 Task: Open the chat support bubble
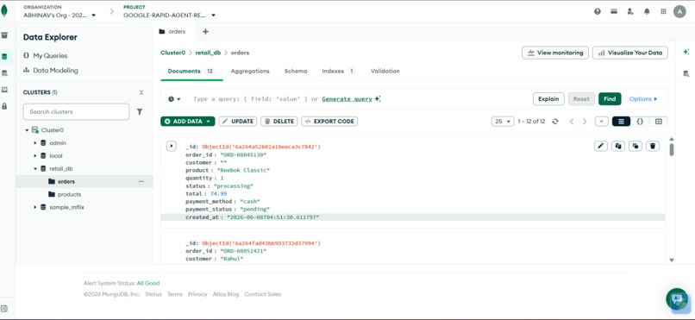pyautogui.click(x=677, y=299)
